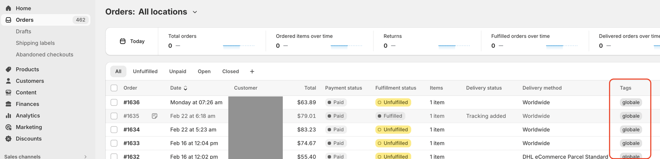The image size is (660, 159).
Task: Open order #1633 link
Action: click(132, 143)
